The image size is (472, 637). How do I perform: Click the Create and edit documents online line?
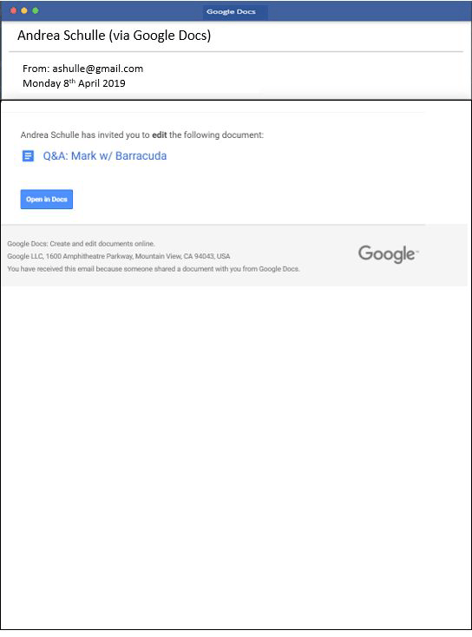pyautogui.click(x=81, y=244)
